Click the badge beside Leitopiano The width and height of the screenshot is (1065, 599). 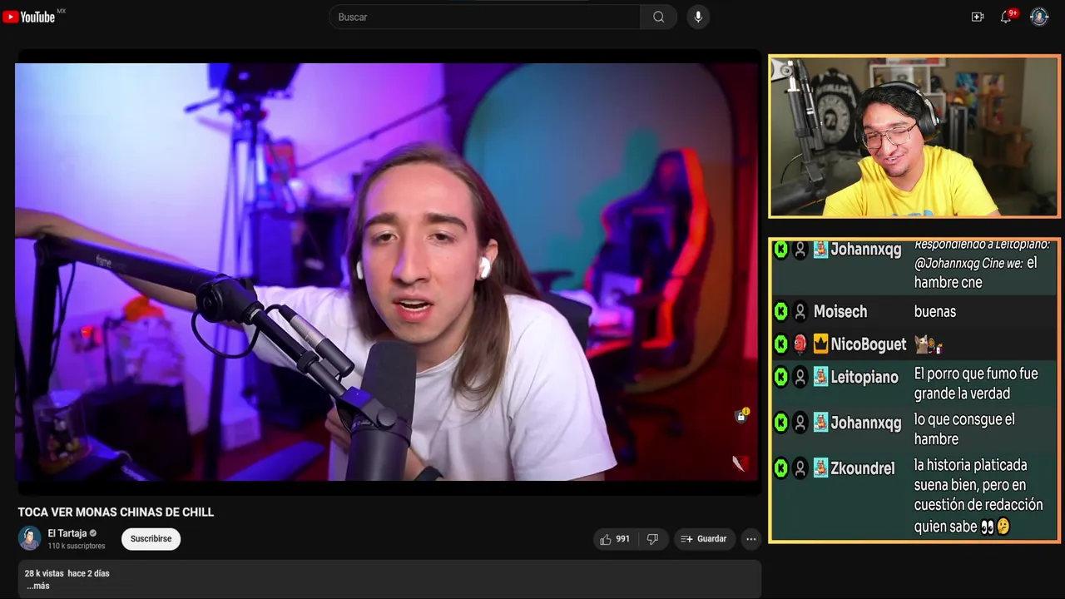tap(820, 377)
